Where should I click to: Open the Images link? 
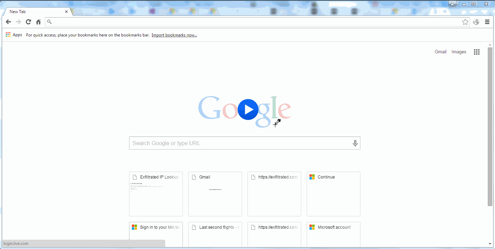click(x=459, y=52)
